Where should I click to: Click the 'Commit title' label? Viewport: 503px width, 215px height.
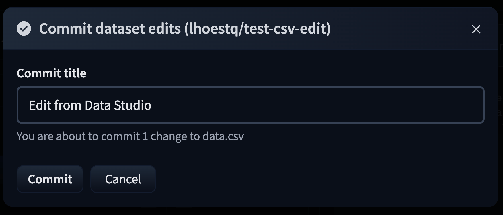click(51, 73)
